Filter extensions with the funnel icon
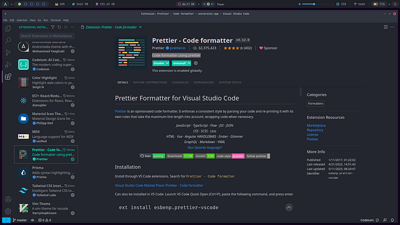 coord(53,27)
